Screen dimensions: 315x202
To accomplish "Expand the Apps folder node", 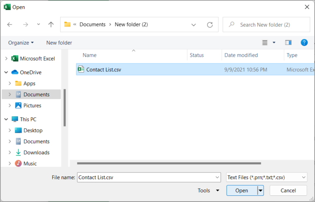I will pyautogui.click(x=10, y=83).
